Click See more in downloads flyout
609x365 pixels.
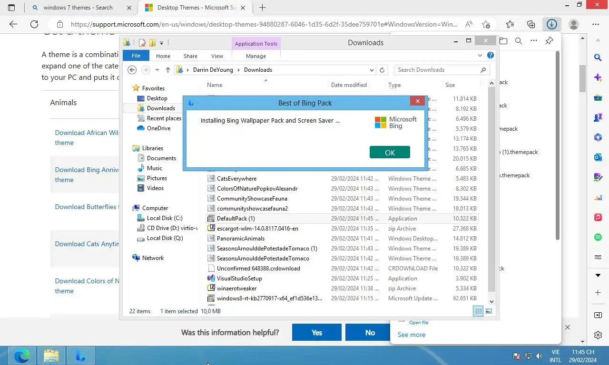(412, 335)
